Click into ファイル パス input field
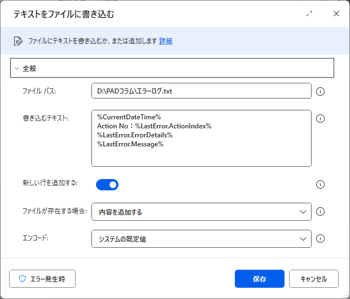Viewport: 350px width, 299px height. click(x=202, y=91)
